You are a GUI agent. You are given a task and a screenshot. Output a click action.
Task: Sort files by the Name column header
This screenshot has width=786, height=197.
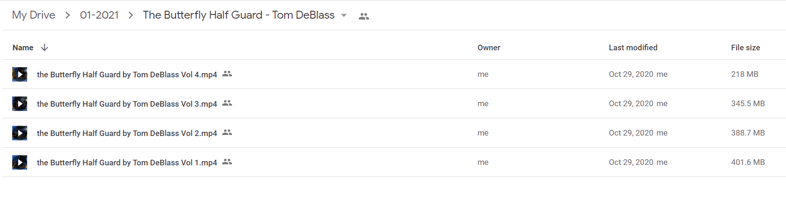tap(23, 48)
